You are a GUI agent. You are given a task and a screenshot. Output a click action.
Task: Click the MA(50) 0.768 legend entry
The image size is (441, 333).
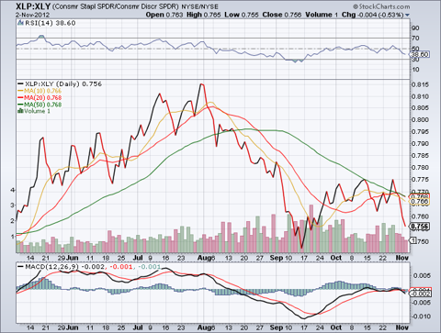pyautogui.click(x=40, y=105)
